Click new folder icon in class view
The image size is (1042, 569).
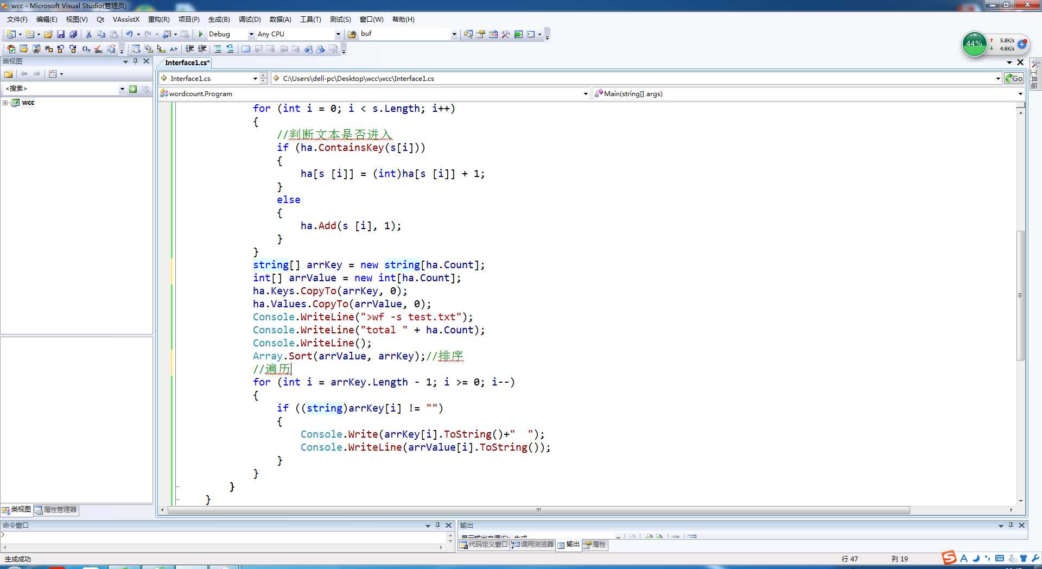tap(9, 74)
